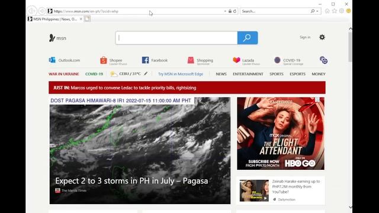The image size is (379, 213).
Task: Open the Expect 2 to 3 storms article
Action: [x=131, y=181]
